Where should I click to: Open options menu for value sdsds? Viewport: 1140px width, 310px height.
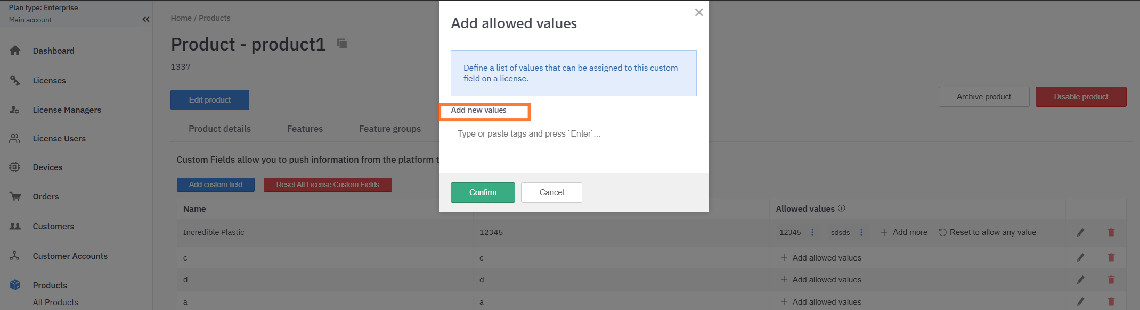click(861, 232)
